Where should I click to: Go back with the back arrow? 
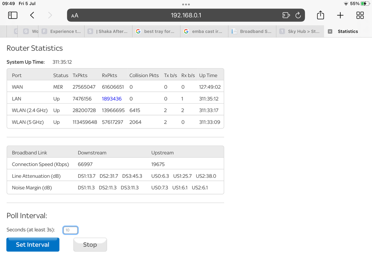click(32, 15)
